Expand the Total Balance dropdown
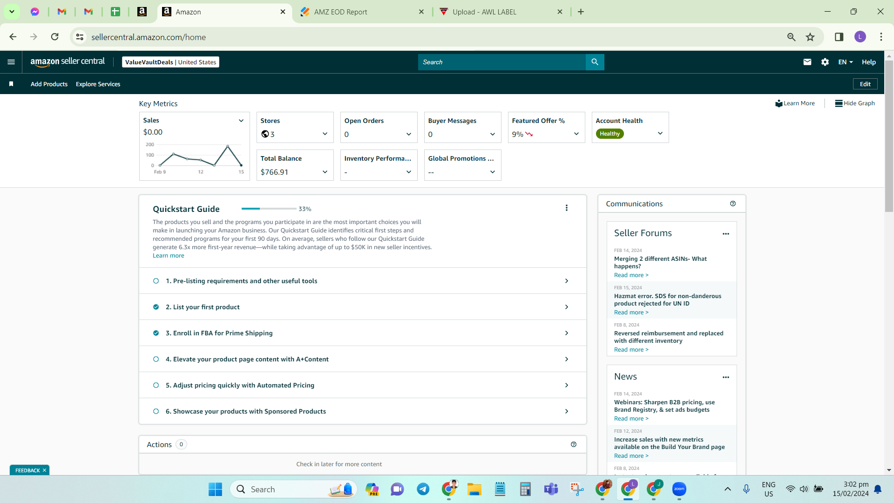 pyautogui.click(x=325, y=172)
